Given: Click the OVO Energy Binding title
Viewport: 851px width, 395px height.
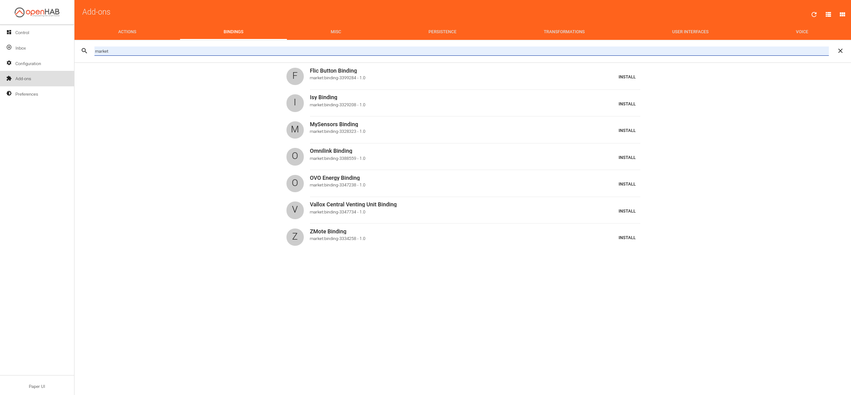Looking at the screenshot, I should (335, 178).
